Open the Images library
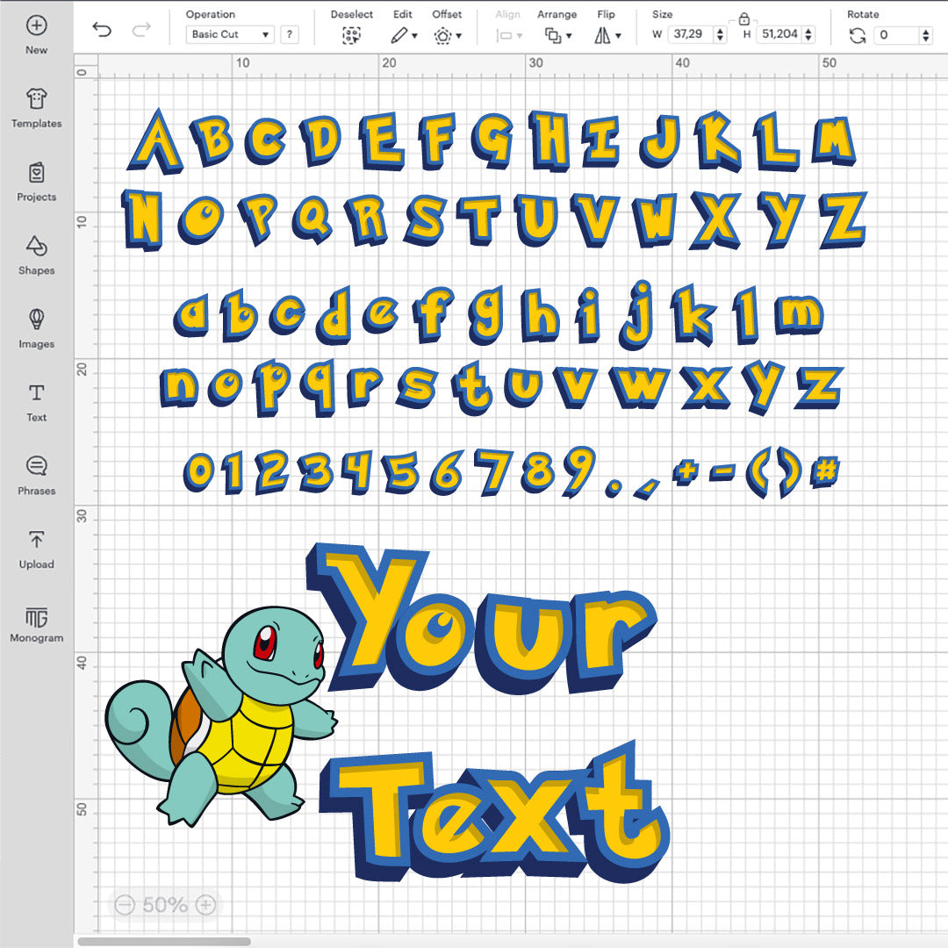This screenshot has width=948, height=948. coord(36,326)
